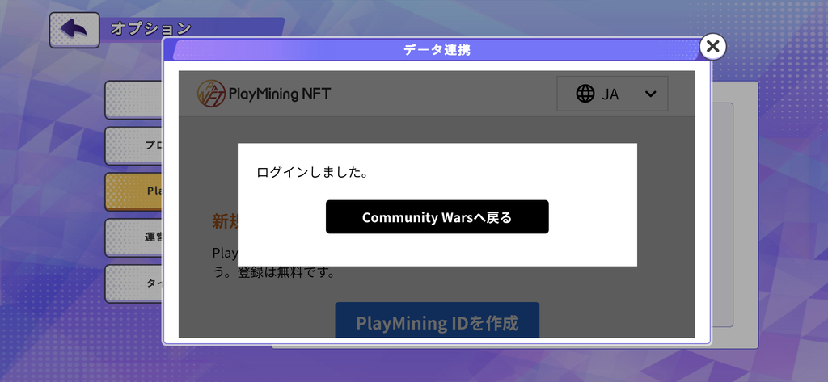Select the 運営 option button
This screenshot has height=382, width=828.
click(x=134, y=237)
